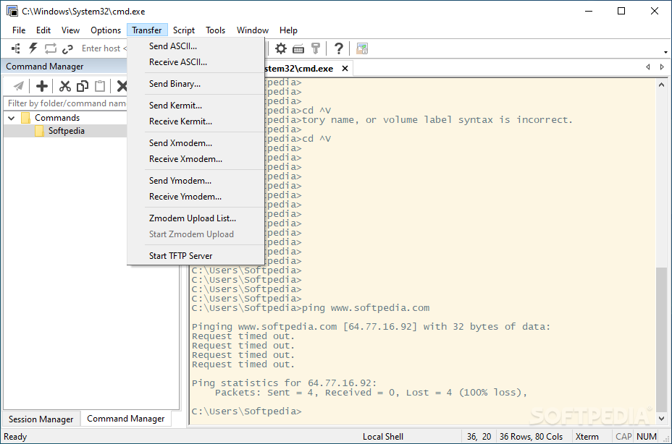Click terminal scrollbar down arrow

tap(662, 418)
